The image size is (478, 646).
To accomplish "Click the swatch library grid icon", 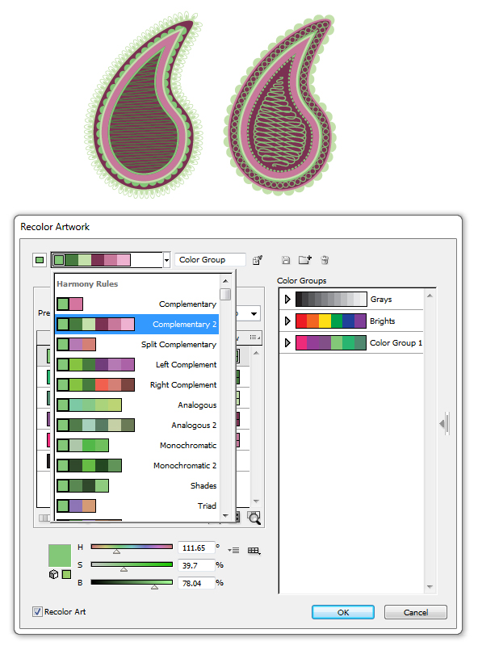I will 254,551.
